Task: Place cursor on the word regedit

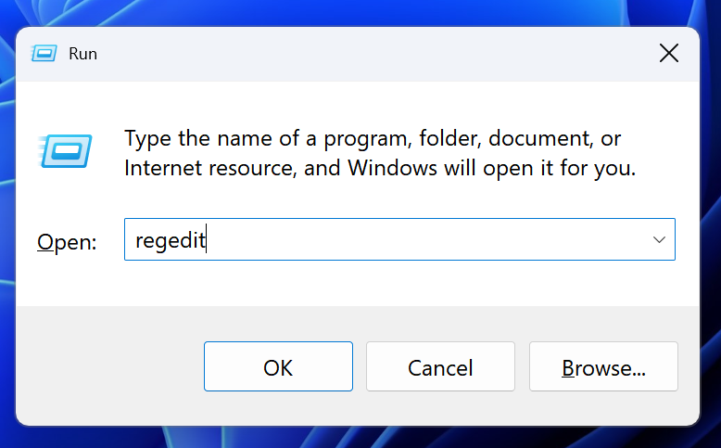Action: pos(171,240)
